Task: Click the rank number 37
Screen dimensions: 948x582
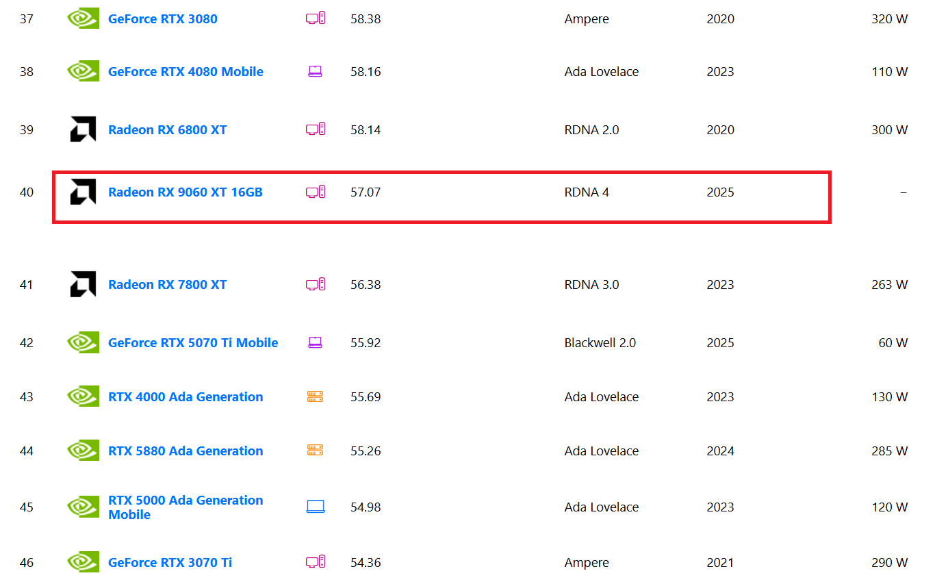Action: [26, 19]
